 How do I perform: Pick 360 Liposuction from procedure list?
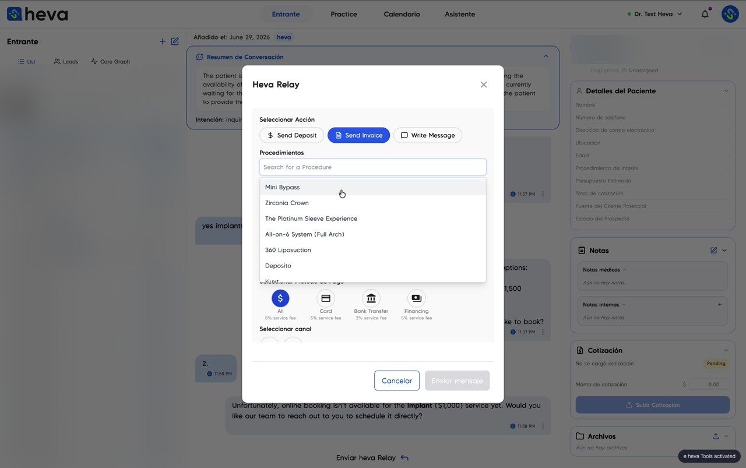click(373, 250)
